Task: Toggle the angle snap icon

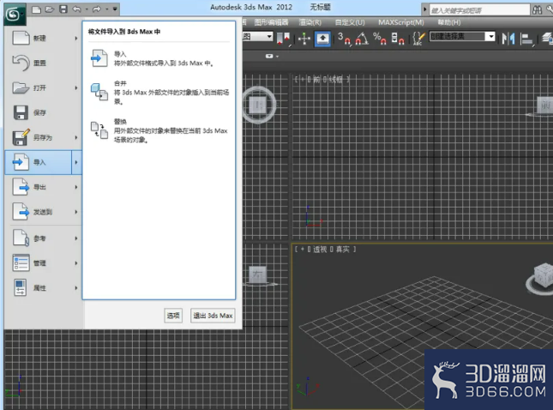Action: [x=362, y=39]
